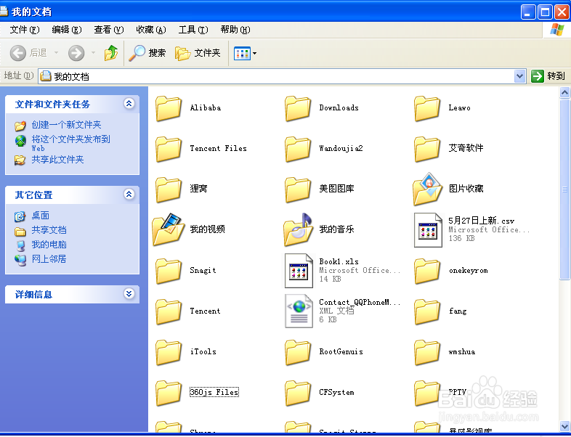Open the Tools (工具) menu
Screen dimensions: 571x437
coord(193,30)
